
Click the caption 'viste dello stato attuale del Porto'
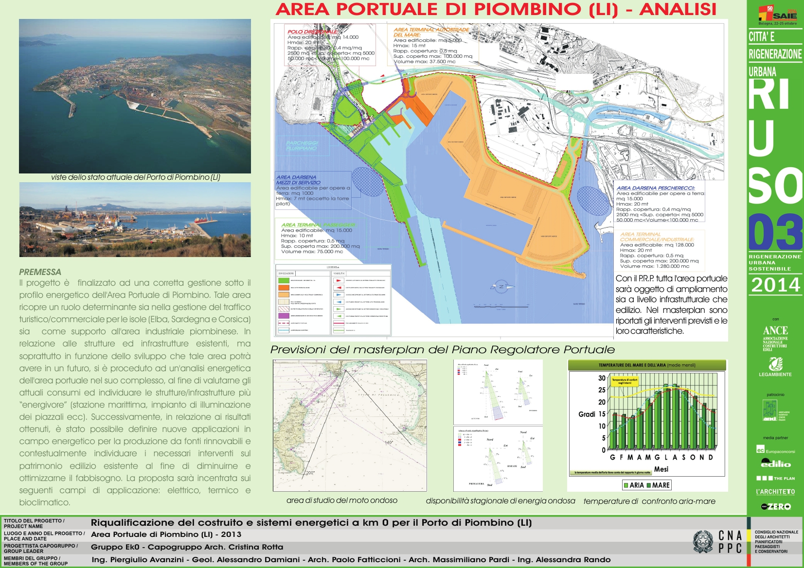136,177
